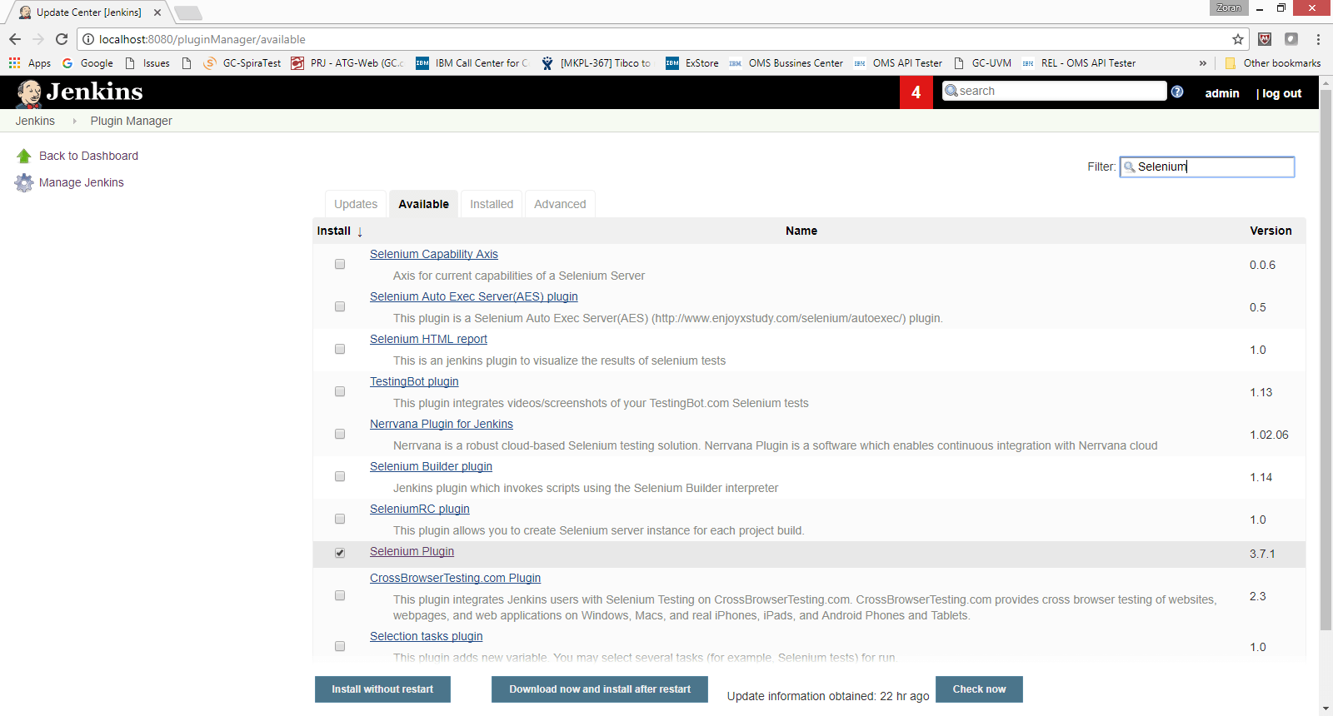Open the GC-SpiraTest bookmark

pos(242,62)
